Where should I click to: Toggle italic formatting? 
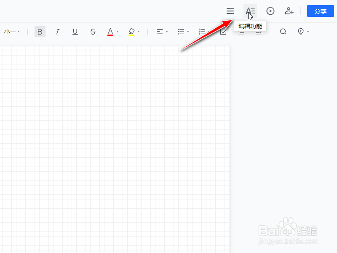point(57,32)
